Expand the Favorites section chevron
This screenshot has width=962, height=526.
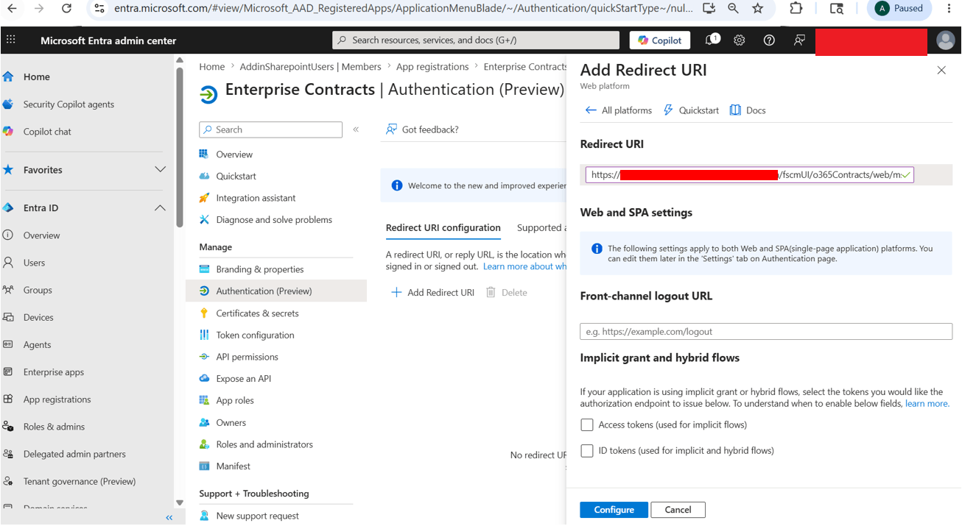tap(160, 170)
